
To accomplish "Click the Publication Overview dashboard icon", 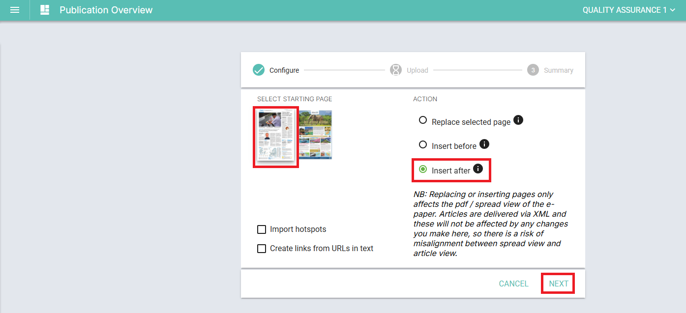I will tap(45, 10).
